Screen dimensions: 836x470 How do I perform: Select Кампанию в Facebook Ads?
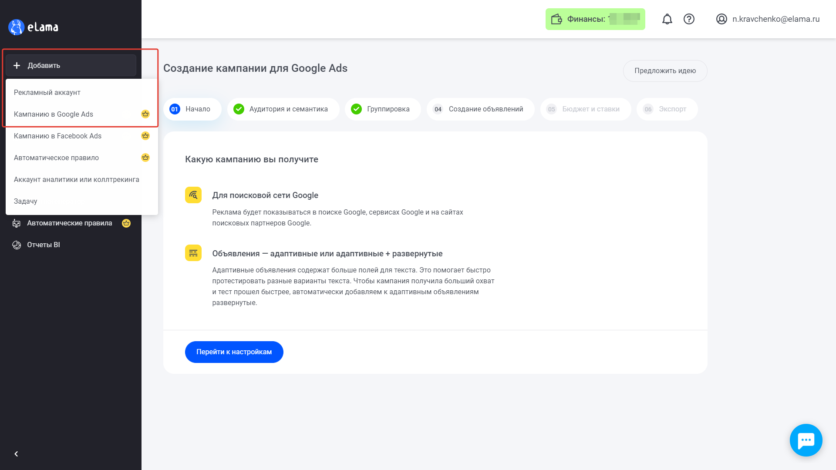coord(82,136)
